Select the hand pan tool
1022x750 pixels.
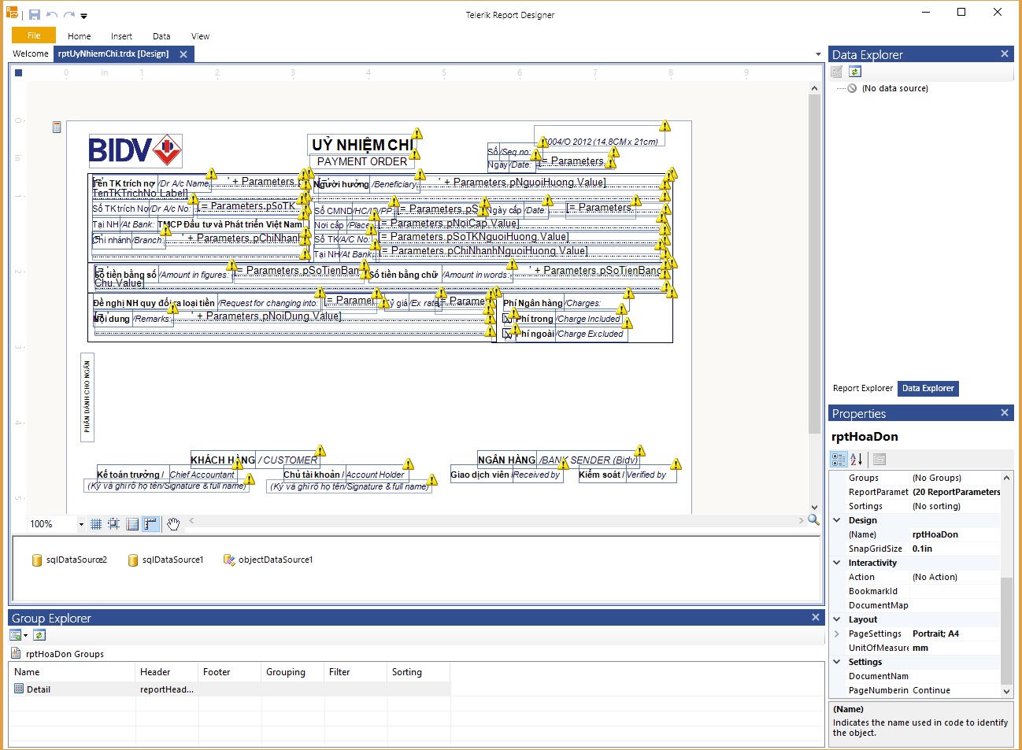[x=173, y=524]
